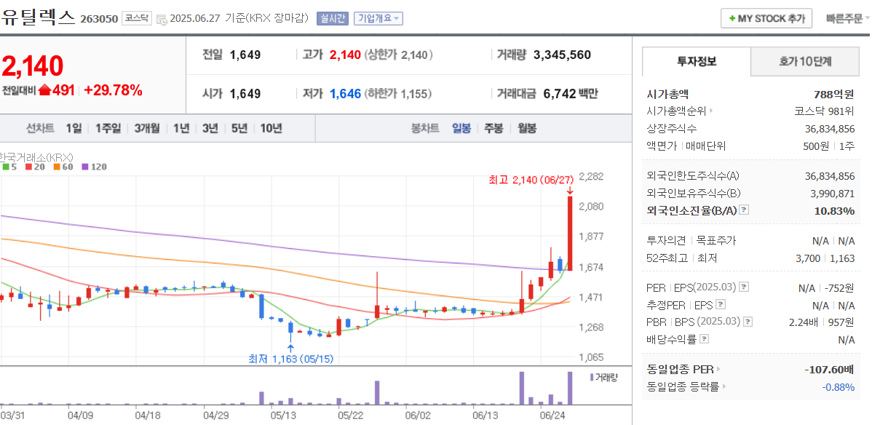Image resolution: width=872 pixels, height=425 pixels.
Task: Click the purple 120-day moving average legend
Action: (94, 167)
